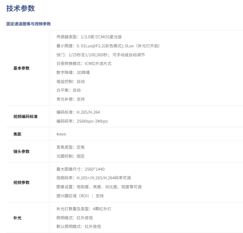Click the 日夜转换模式 ICR红外滤片式 line
243x233 pixels.
[84, 63]
